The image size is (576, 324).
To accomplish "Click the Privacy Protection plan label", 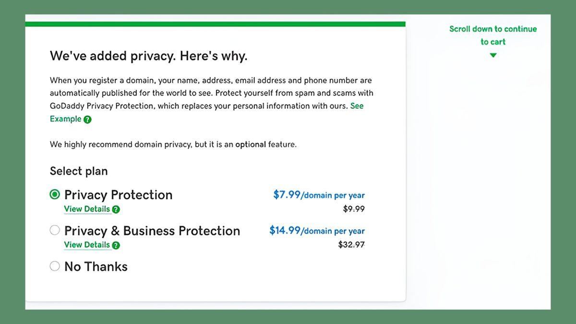I will (118, 195).
